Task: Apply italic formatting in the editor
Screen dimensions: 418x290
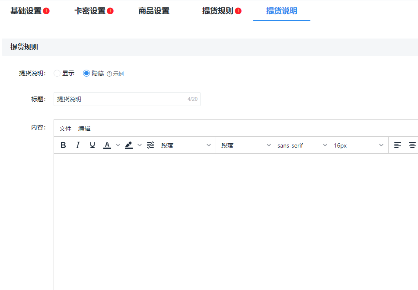Action: click(78, 145)
